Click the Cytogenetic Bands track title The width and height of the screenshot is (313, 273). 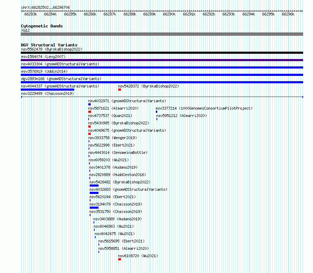42,26
